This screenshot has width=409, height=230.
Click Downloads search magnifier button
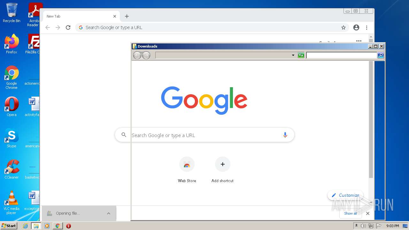[x=381, y=55]
